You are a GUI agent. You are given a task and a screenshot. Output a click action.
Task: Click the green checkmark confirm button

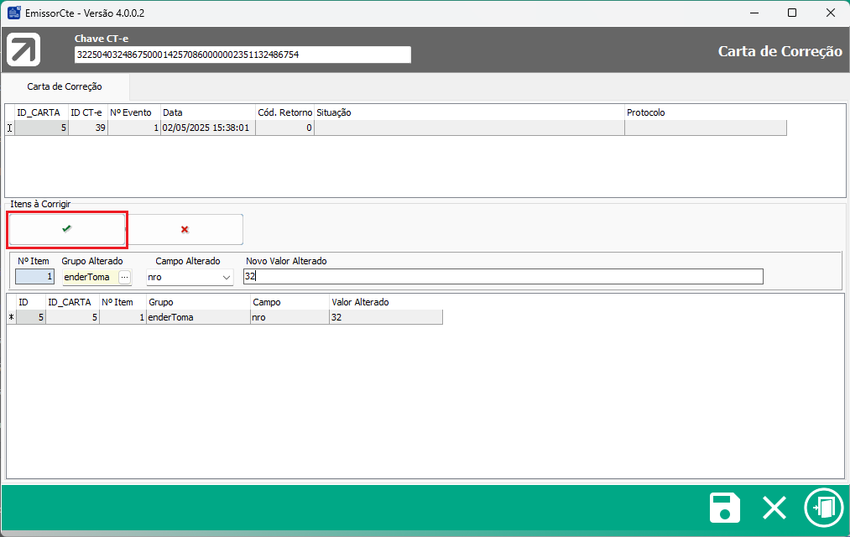click(x=67, y=229)
